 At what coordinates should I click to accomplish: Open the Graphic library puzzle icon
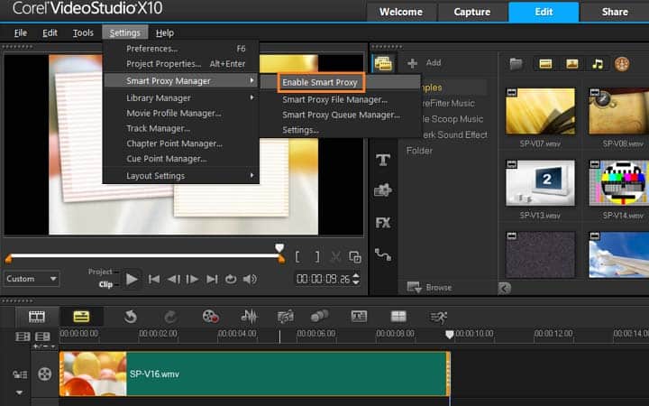coord(383,190)
